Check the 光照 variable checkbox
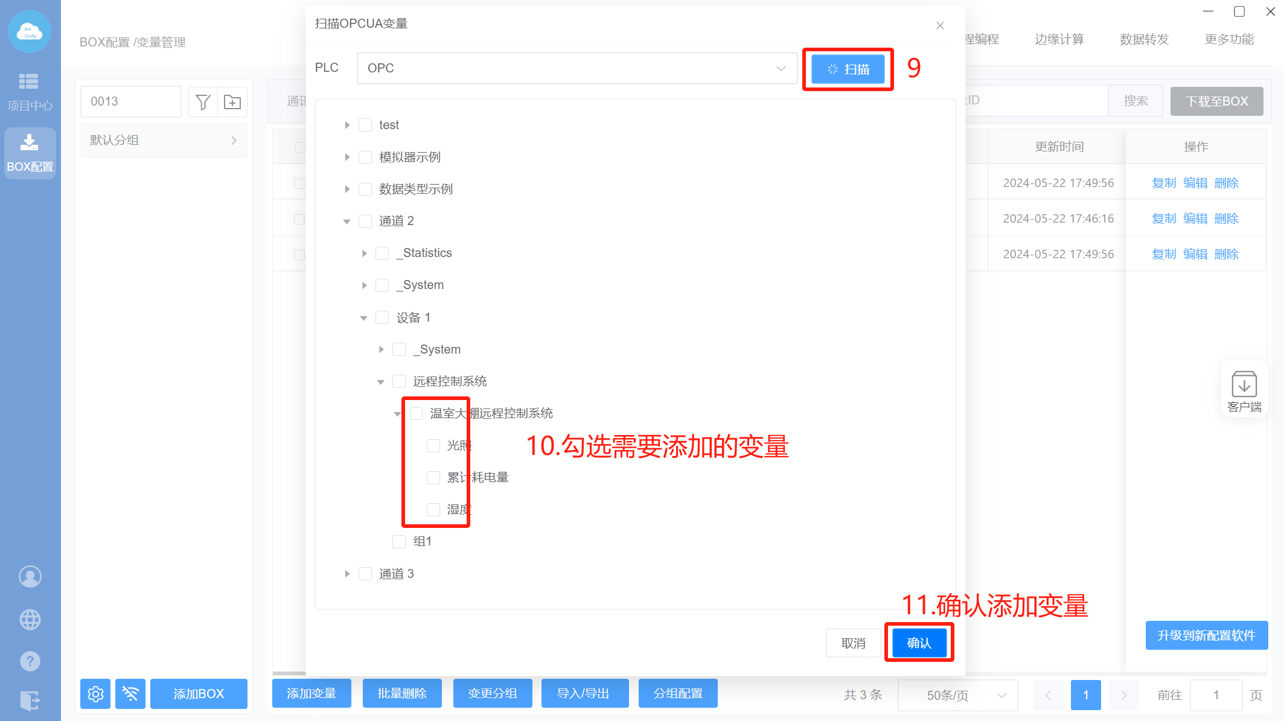The height and width of the screenshot is (721, 1284). click(433, 446)
